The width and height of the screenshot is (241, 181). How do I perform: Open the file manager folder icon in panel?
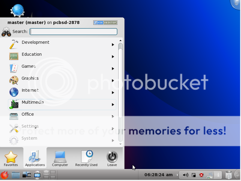point(16,175)
